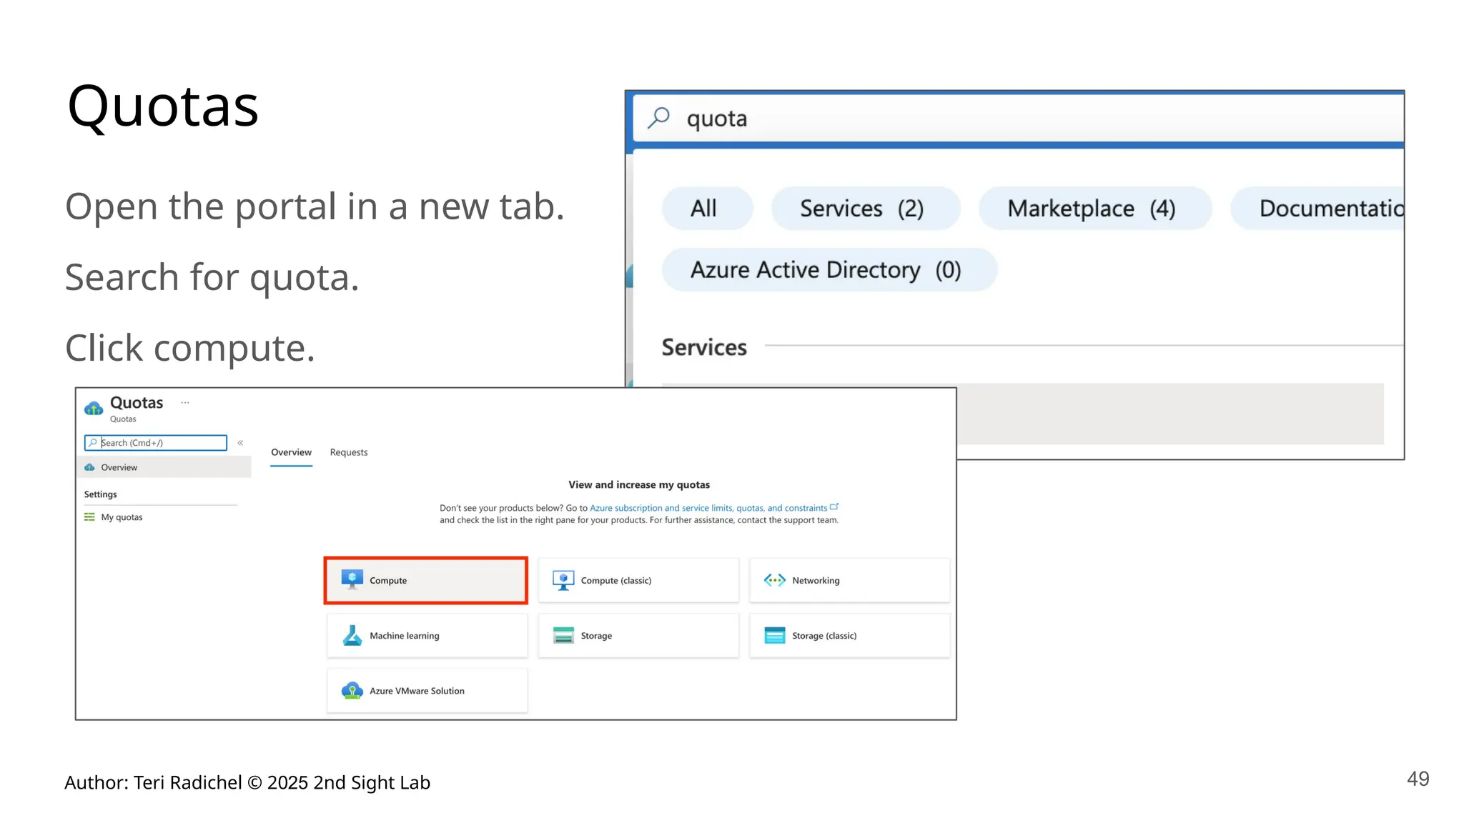Screen dimensions: 1464x823
Task: Filter results by Services (2) pill
Action: click(x=864, y=209)
